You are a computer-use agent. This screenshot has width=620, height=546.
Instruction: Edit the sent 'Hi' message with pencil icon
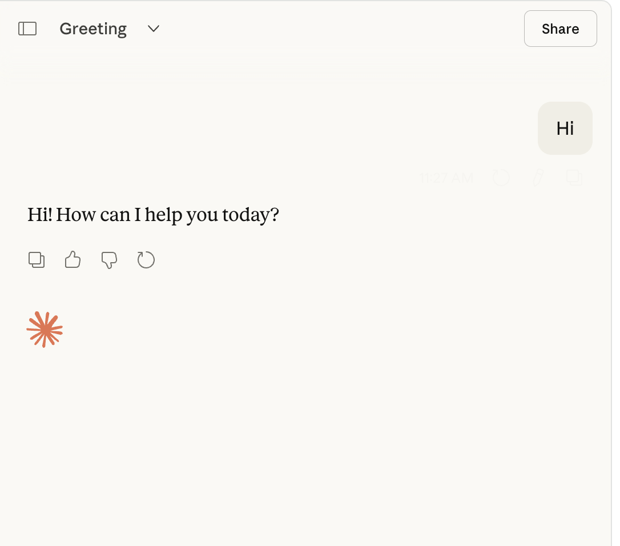[x=538, y=178]
